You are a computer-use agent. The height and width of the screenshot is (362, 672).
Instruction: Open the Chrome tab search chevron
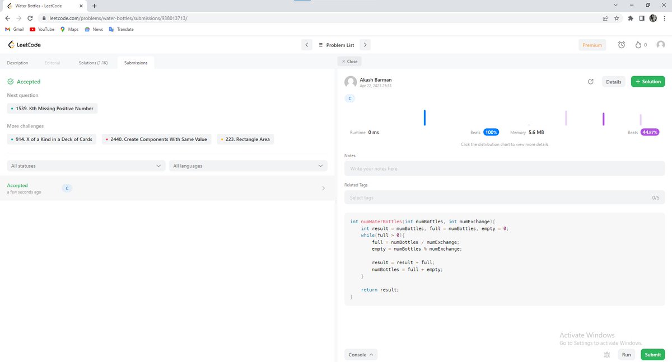(x=616, y=5)
